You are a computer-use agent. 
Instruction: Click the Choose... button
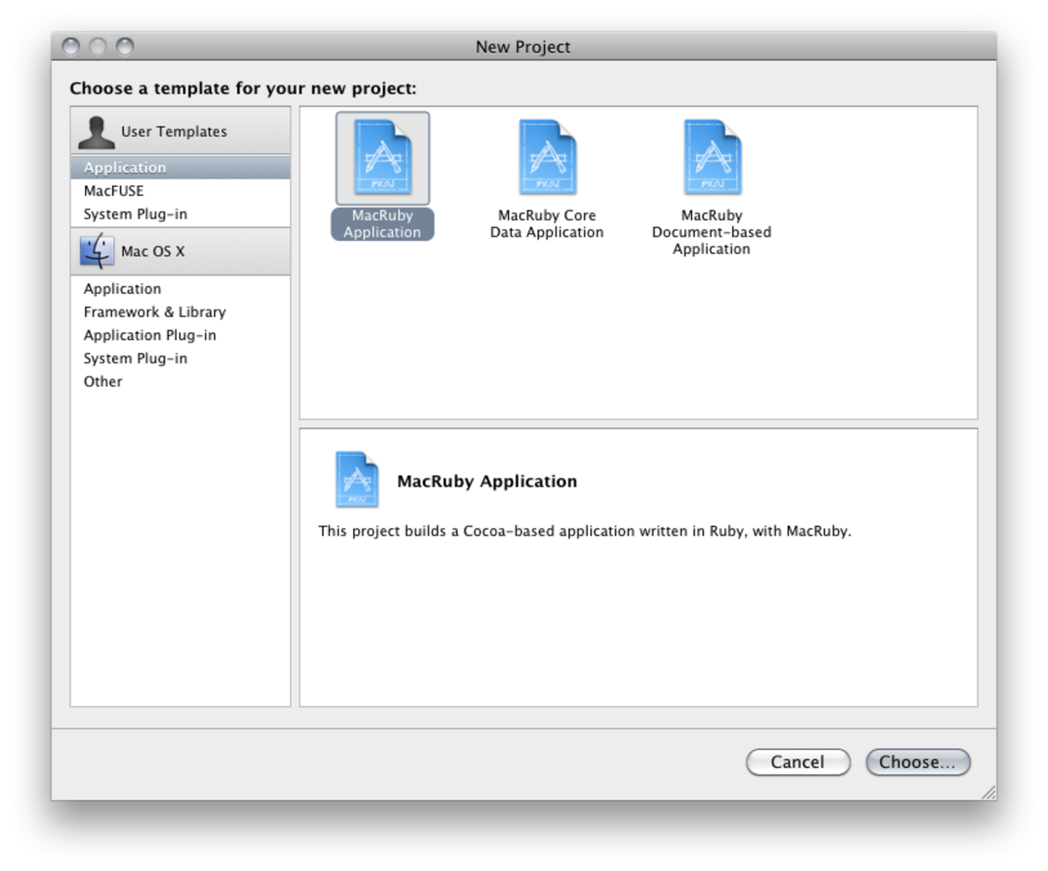[917, 762]
